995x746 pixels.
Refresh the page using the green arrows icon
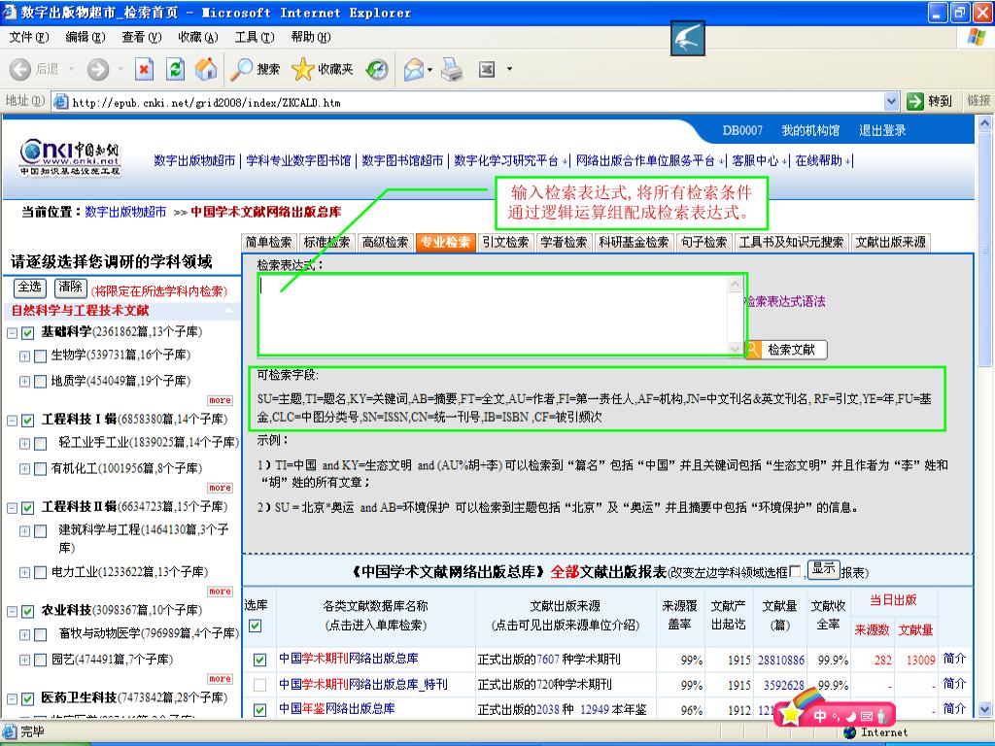tap(175, 69)
